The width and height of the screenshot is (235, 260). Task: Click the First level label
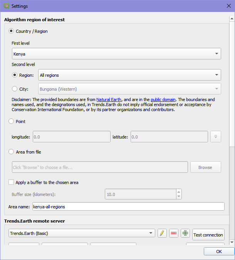[20, 43]
